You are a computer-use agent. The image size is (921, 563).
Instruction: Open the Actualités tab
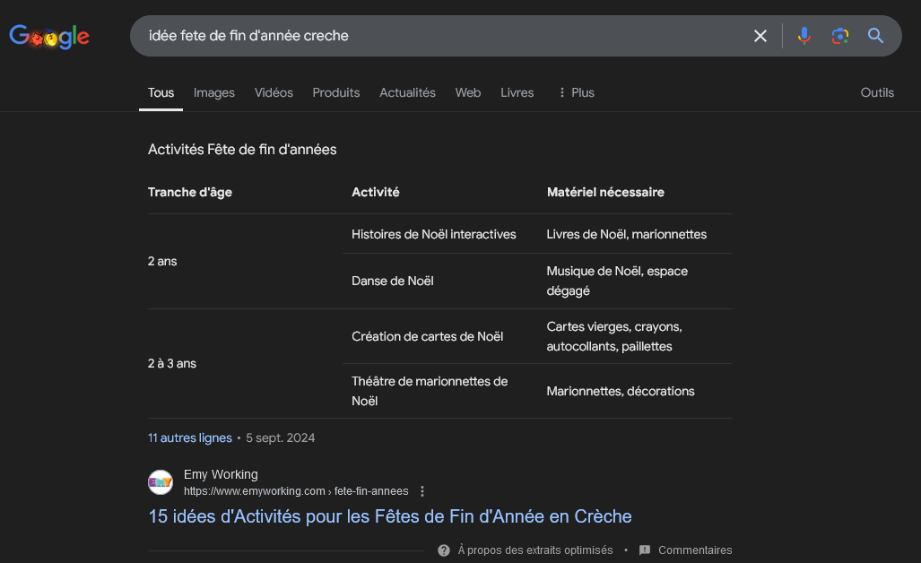(408, 92)
